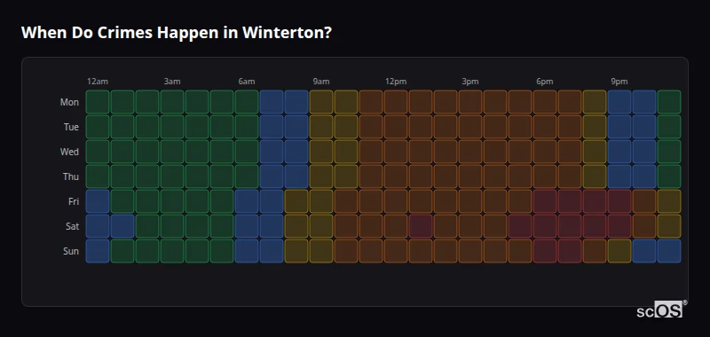Click the 'Mon' row label
Viewport: 710px width, 337px height.
coord(69,102)
